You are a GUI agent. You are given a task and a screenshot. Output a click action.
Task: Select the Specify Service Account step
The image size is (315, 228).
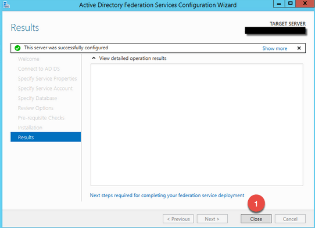click(45, 88)
